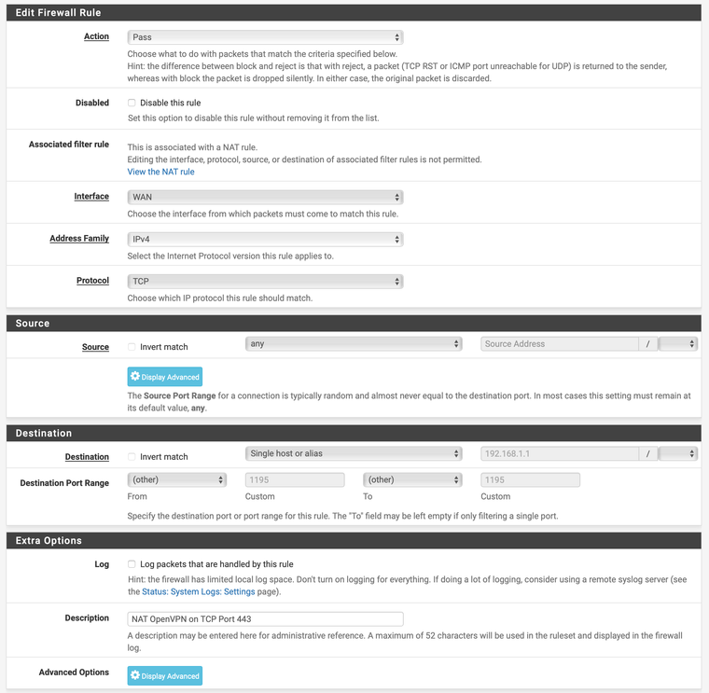
Task: Toggle Destination Invert match checkbox
Action: pyautogui.click(x=132, y=457)
